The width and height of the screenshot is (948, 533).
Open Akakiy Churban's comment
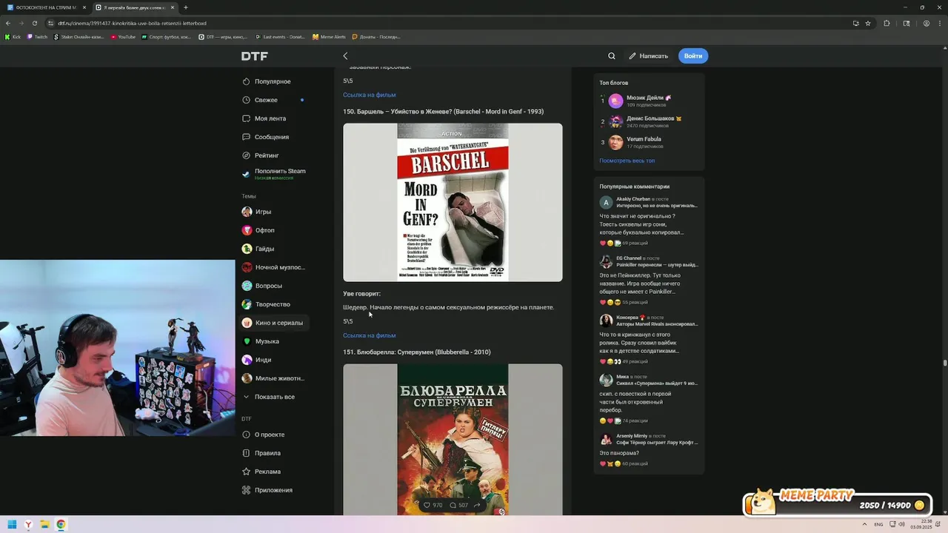(x=649, y=224)
